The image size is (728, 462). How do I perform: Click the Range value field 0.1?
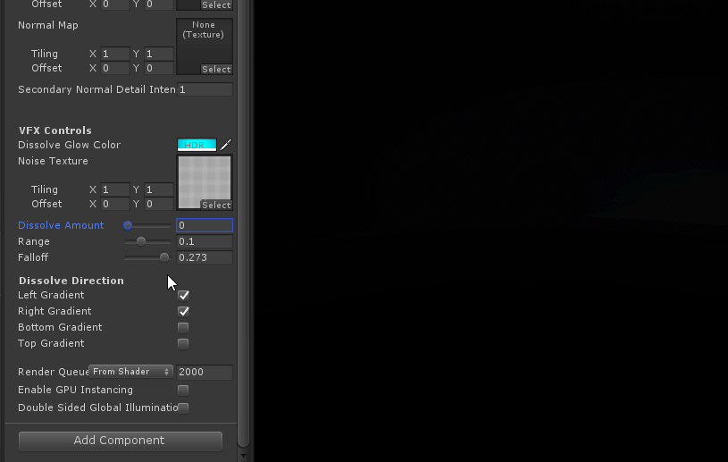[205, 241]
